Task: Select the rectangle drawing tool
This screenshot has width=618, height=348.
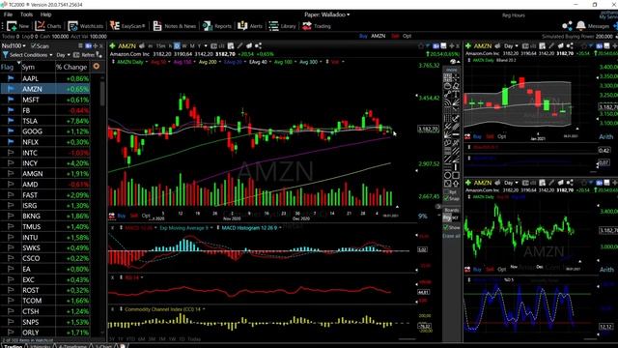Action: pos(456,175)
